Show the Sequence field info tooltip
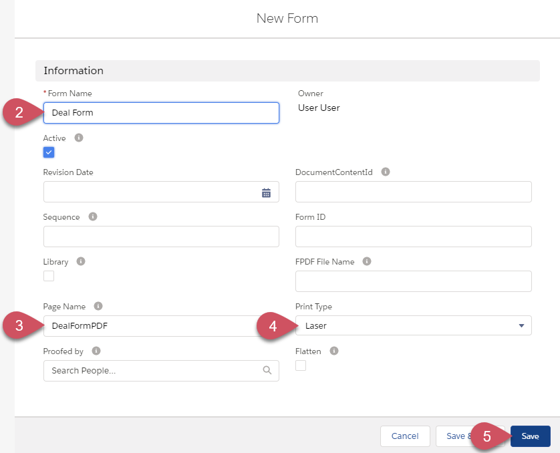 point(93,216)
